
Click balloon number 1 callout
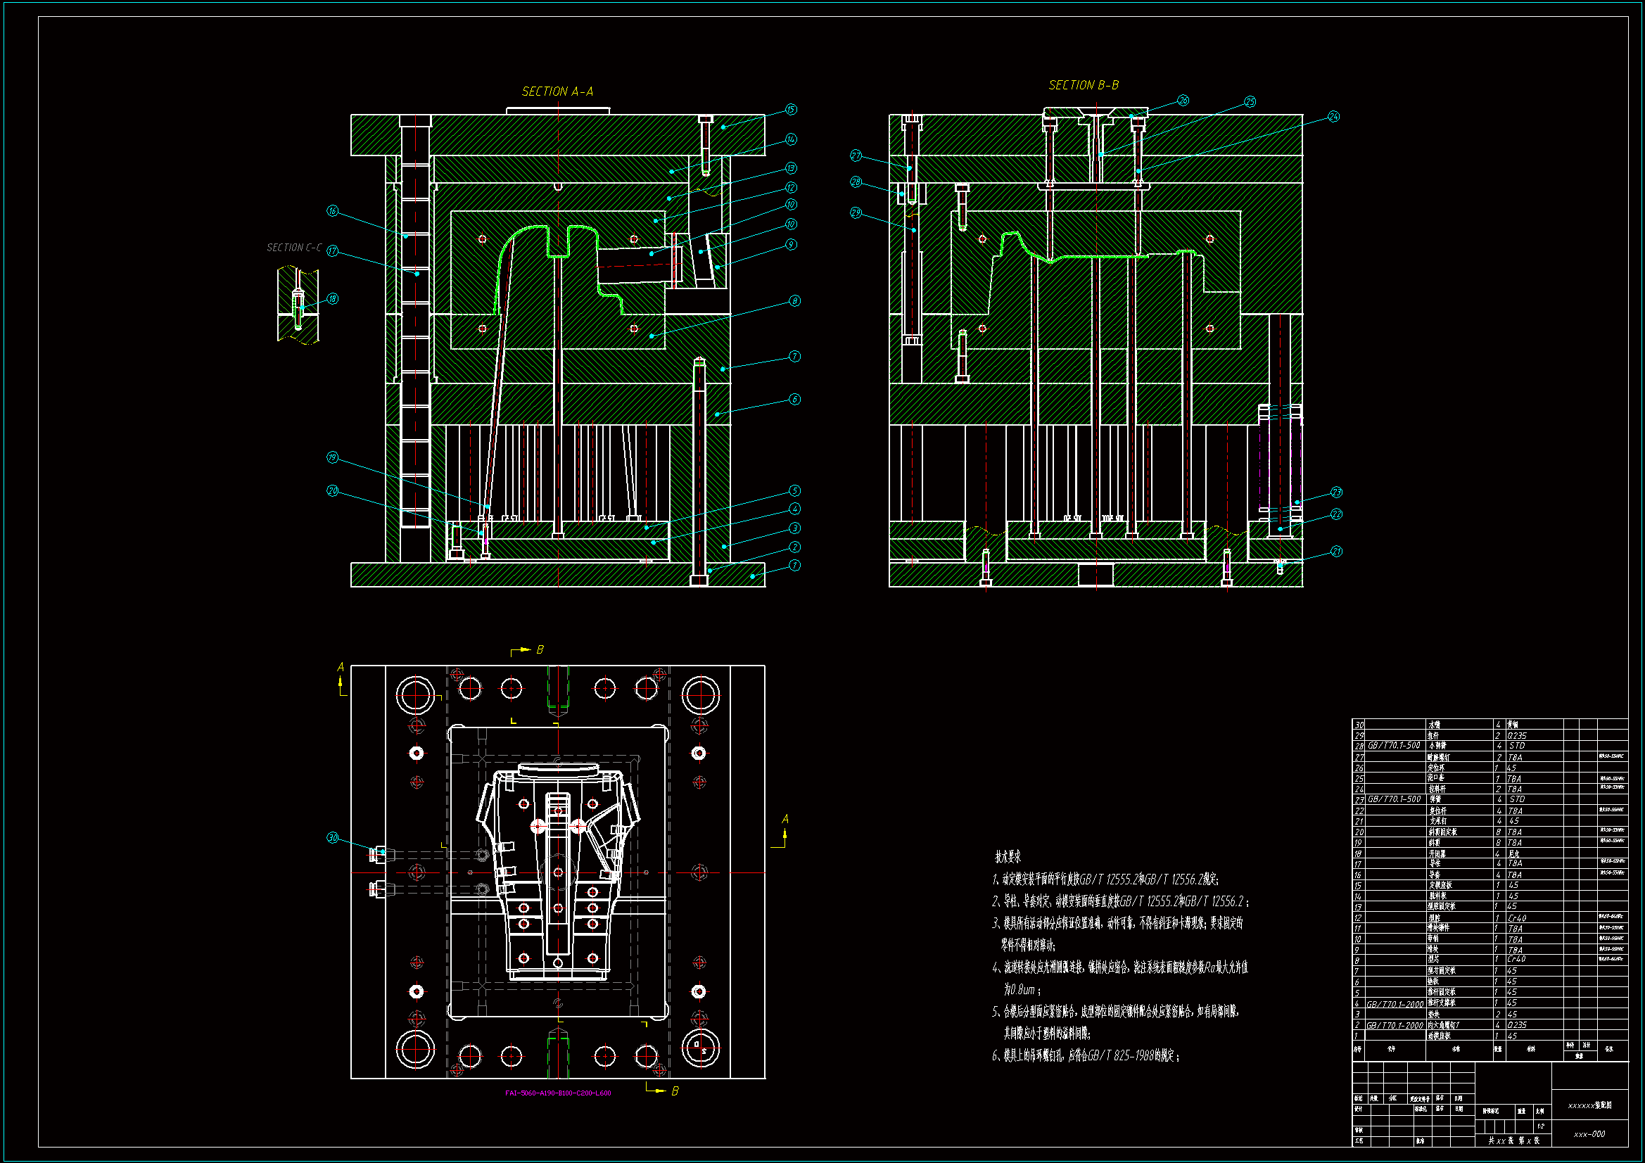click(794, 566)
